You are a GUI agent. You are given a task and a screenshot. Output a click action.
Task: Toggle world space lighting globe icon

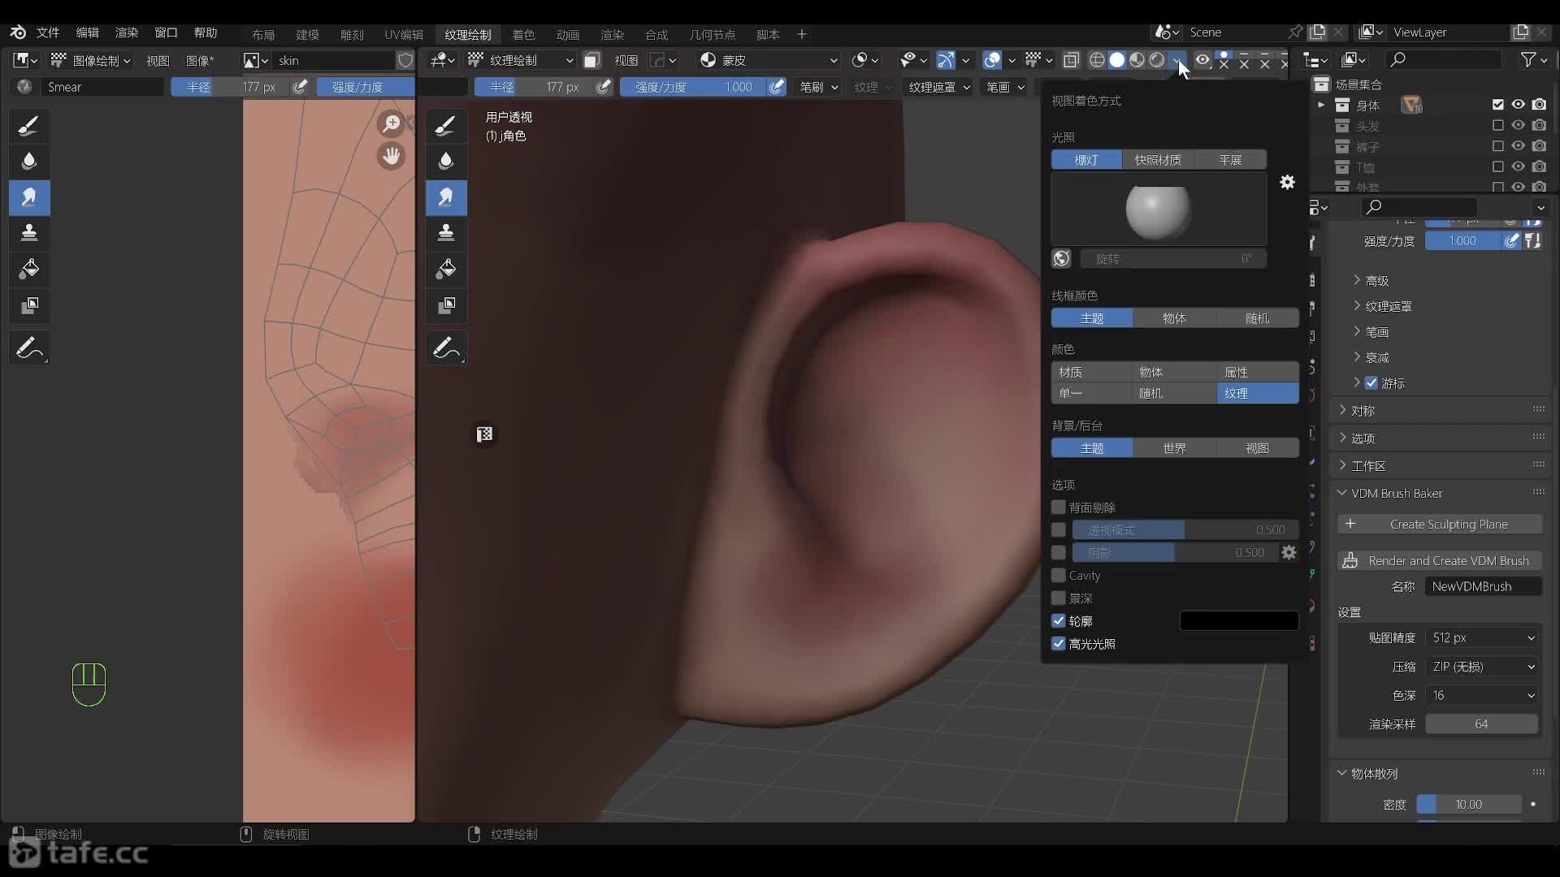[1061, 258]
